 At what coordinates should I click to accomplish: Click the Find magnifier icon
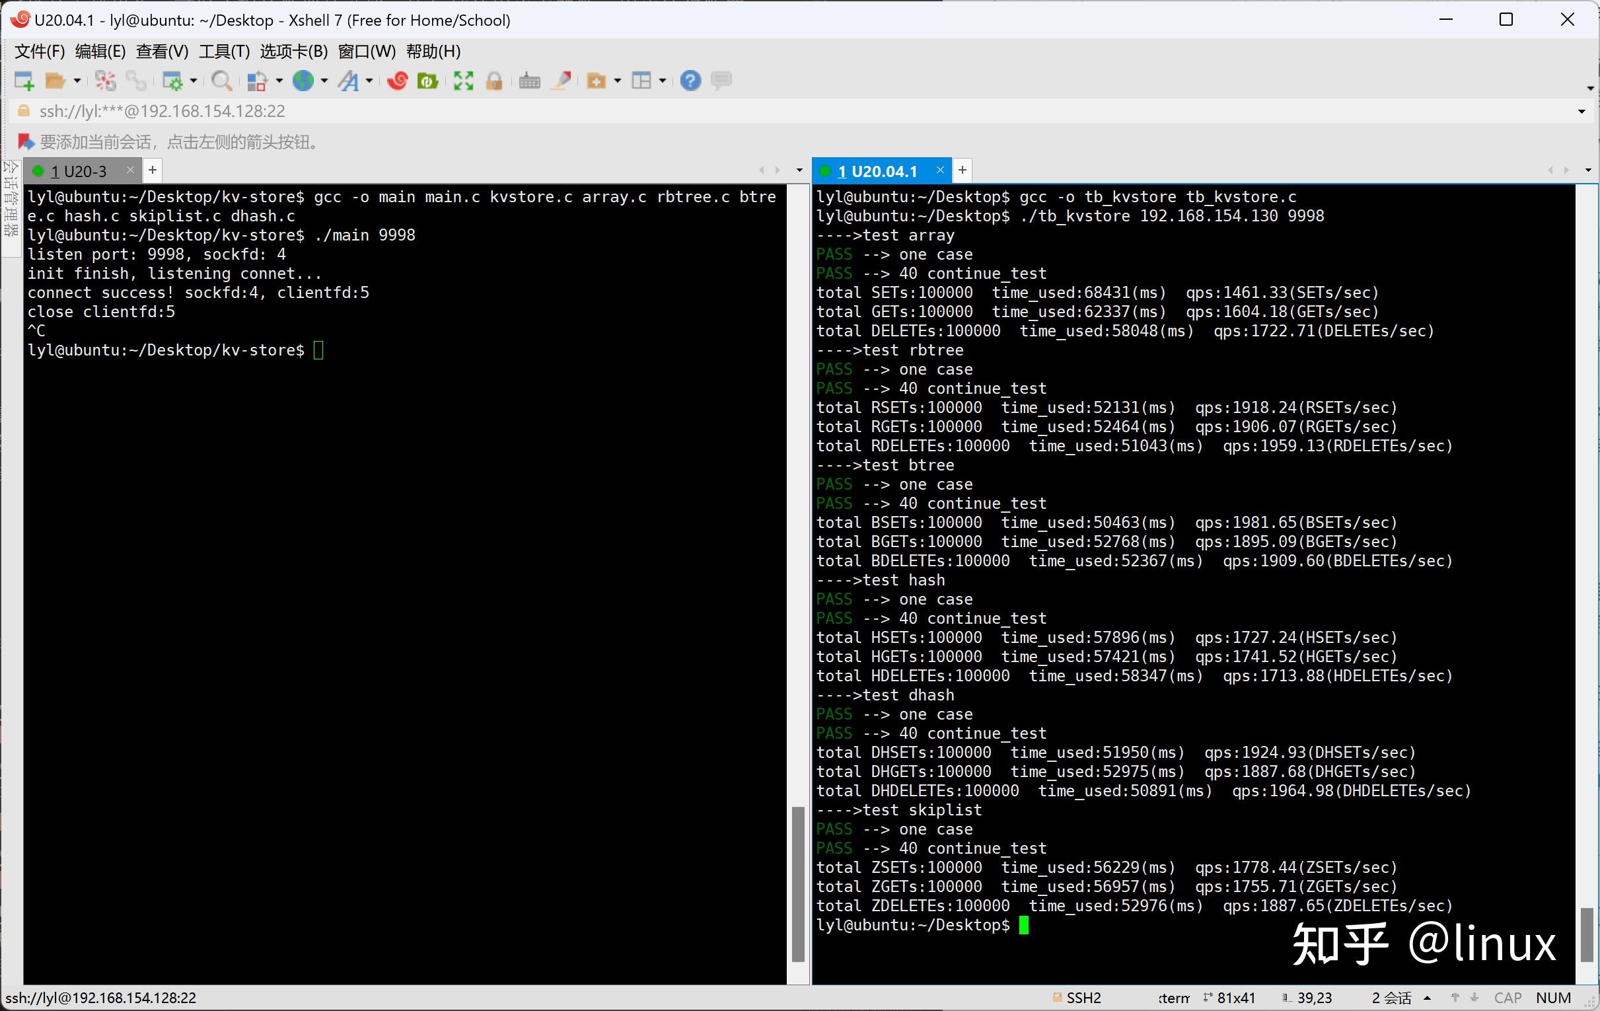pos(221,81)
